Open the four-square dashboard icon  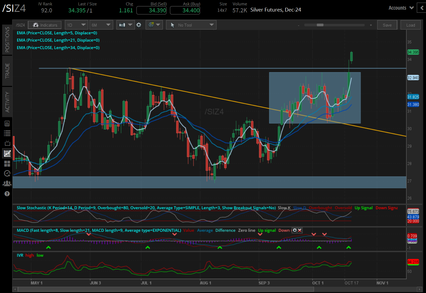7,163
